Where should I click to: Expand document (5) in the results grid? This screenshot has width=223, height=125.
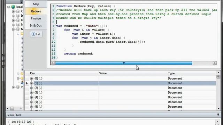pos(31,102)
